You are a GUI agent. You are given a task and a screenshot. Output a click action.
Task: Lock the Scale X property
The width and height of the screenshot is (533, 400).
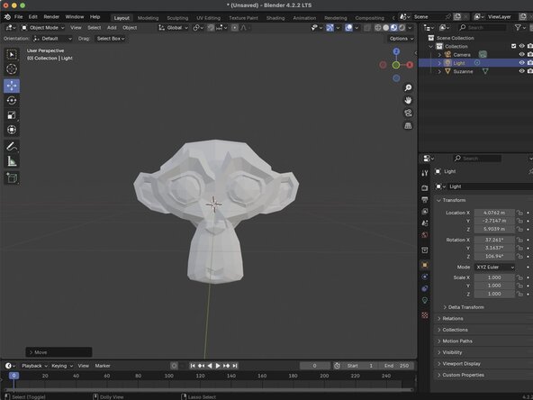pos(519,277)
